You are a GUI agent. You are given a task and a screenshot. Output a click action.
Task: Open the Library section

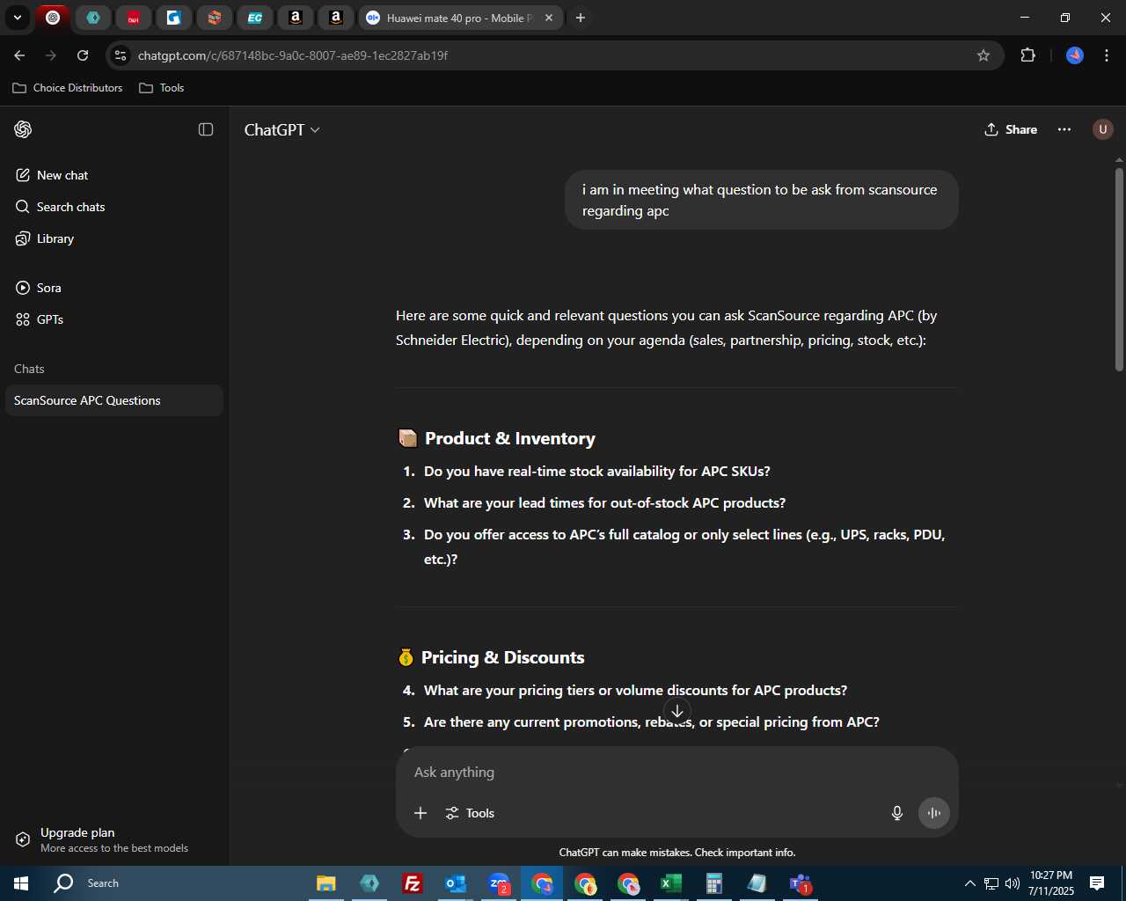coord(114,238)
